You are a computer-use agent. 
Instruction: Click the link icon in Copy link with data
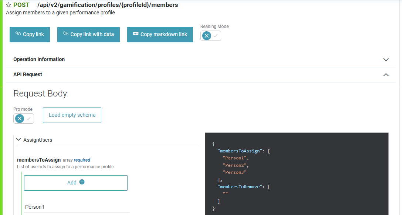point(66,34)
